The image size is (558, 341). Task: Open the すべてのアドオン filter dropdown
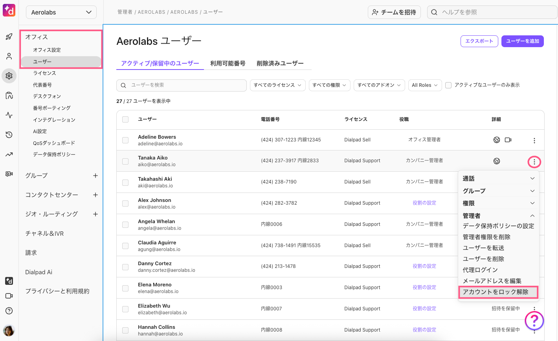(379, 85)
